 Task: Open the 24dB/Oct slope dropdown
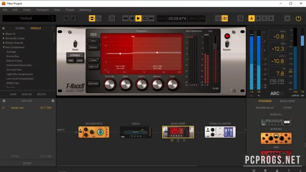[93, 67]
